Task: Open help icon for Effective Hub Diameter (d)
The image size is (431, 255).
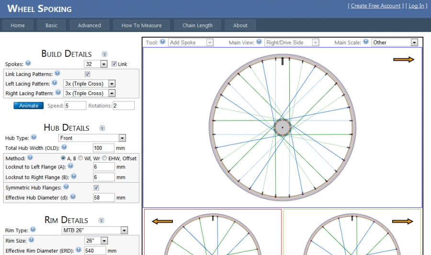Action: (x=73, y=197)
